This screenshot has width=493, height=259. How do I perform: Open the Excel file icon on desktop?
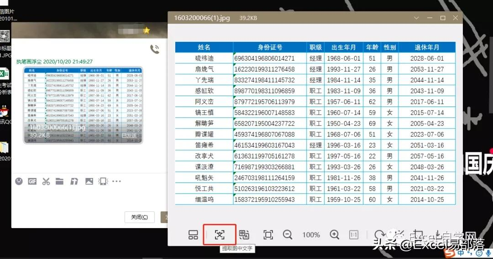click(5, 74)
